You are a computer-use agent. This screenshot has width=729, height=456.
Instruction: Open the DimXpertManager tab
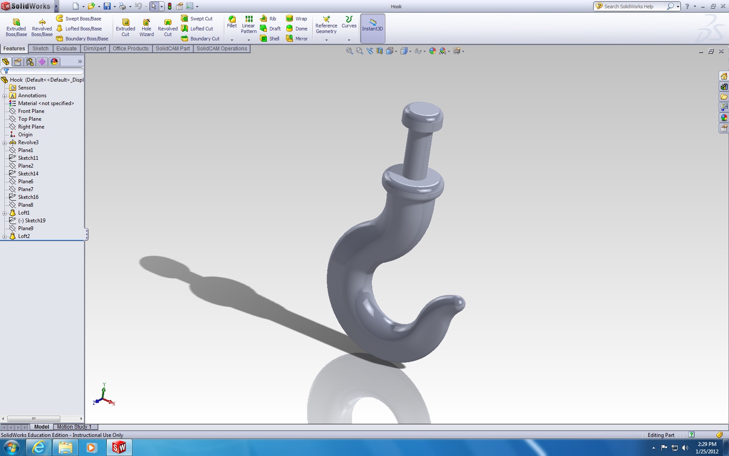(x=42, y=62)
